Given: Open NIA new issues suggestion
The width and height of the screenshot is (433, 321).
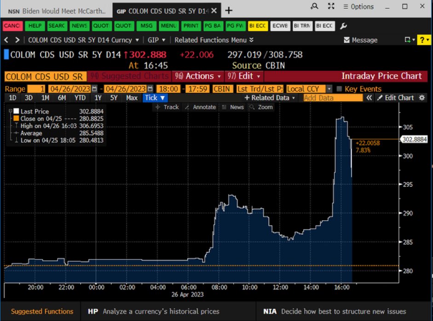Looking at the screenshot, I should point(335,311).
